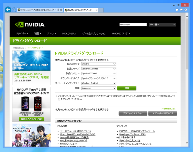This screenshot has width=193, height=152.
Task: Open the Quadro新機能ドライバの検索 link
Action: [x=74, y=137]
